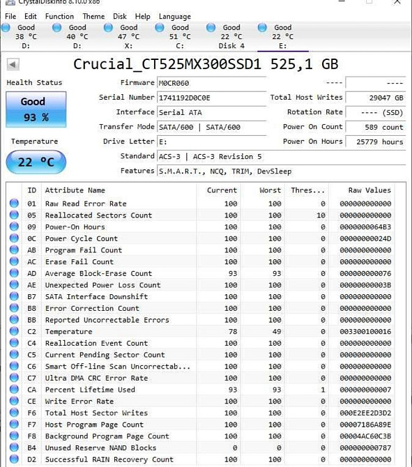Click raw value 0000000064B3
This screenshot has height=467, width=412.
click(365, 227)
